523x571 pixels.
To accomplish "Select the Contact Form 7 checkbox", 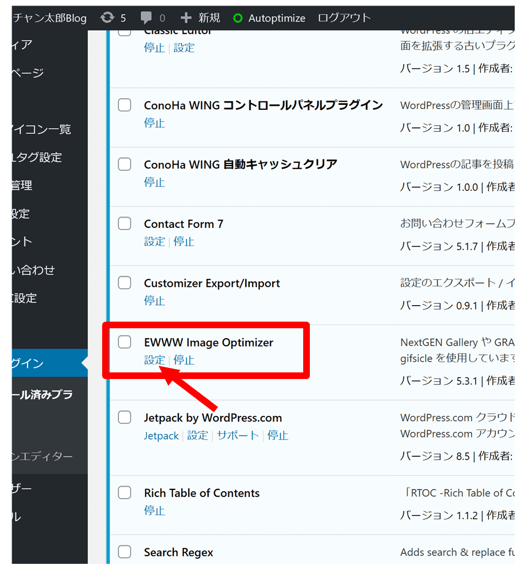I will (125, 223).
